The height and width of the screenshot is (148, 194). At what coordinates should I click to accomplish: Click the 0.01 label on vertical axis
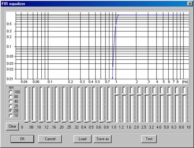(x=10, y=79)
